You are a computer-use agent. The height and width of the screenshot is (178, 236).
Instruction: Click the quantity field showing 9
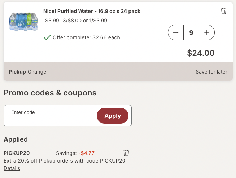(x=191, y=32)
